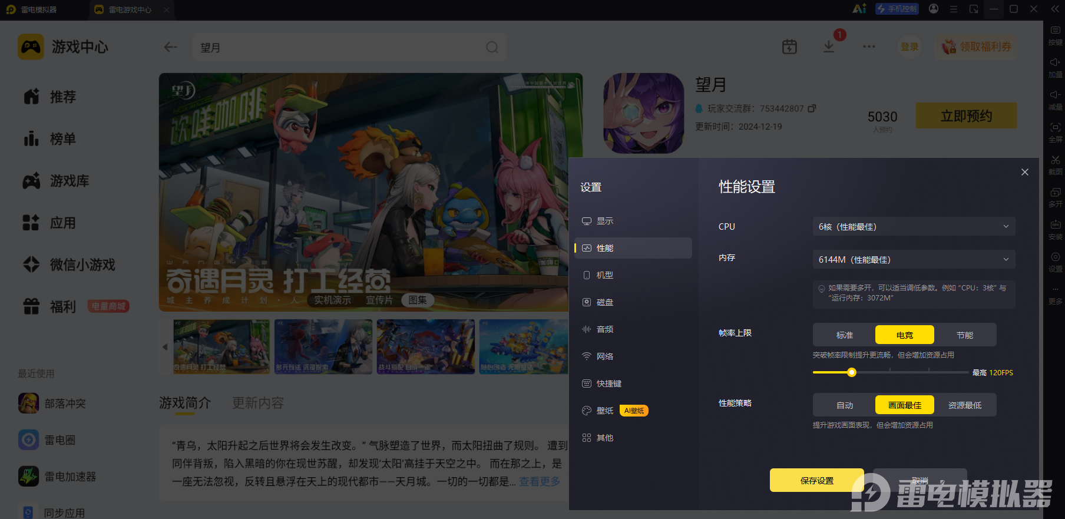1065x519 pixels.
Task: Click the 立即预约 reserve button
Action: pos(966,116)
